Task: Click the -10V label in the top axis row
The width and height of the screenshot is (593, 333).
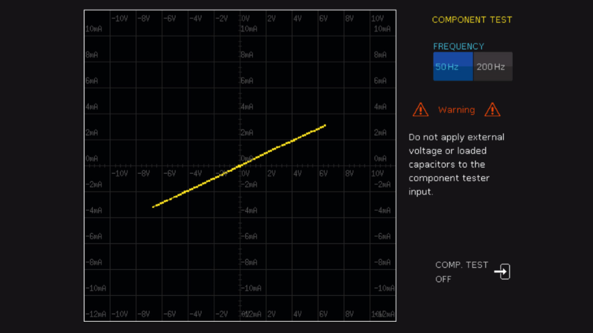Action: (120, 18)
